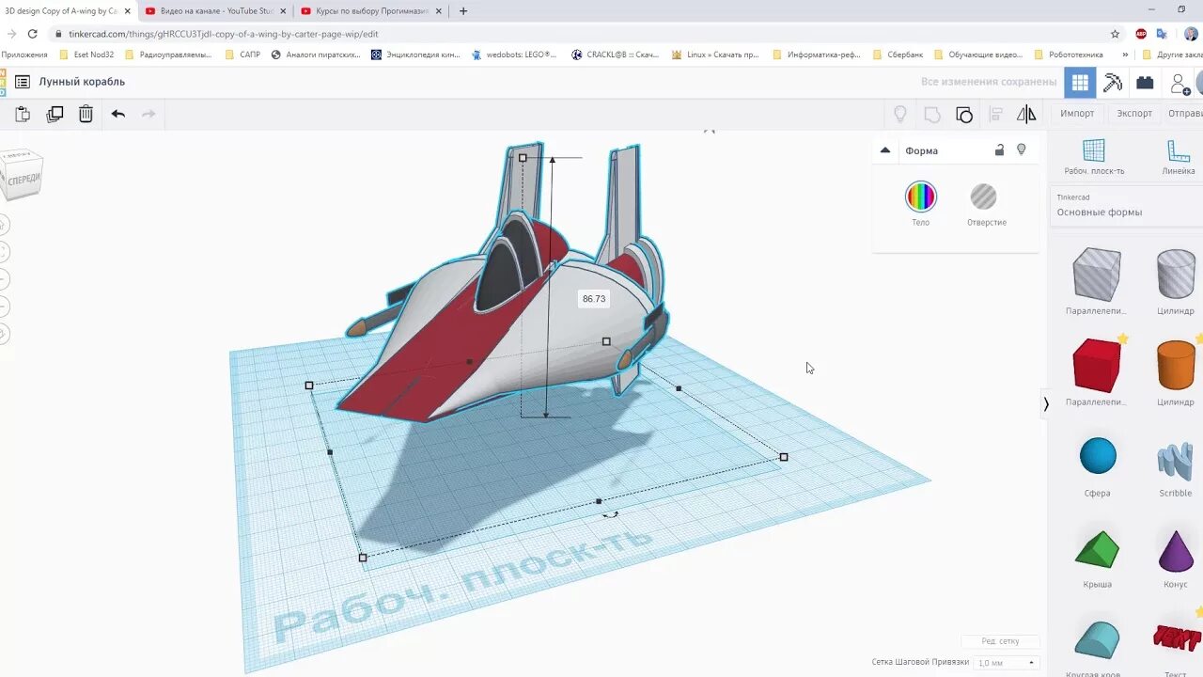Switch to 3D design grid view
This screenshot has height=677, width=1203.
1080,83
